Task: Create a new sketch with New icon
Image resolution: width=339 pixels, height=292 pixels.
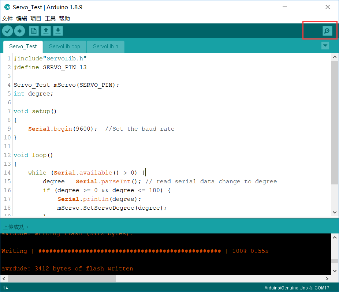Action: click(34, 31)
